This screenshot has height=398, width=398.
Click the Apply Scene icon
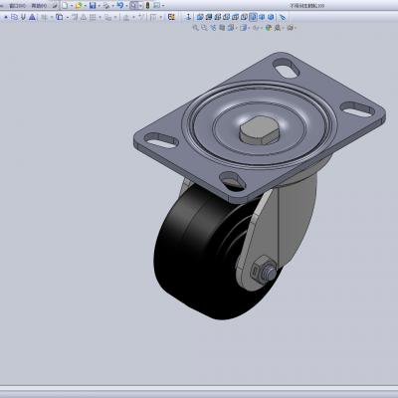[x=277, y=28]
